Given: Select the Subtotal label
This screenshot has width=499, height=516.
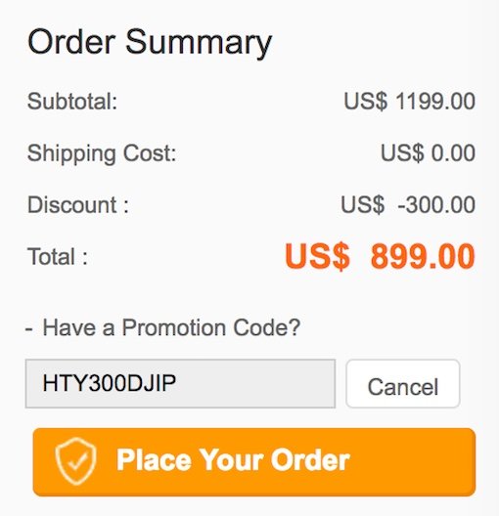Looking at the screenshot, I should pos(72,101).
